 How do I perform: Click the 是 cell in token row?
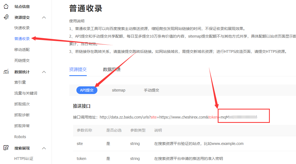(108, 159)
